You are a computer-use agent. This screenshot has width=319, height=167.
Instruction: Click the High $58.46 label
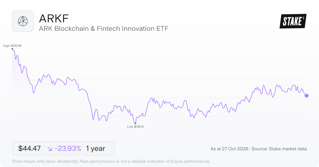pyautogui.click(x=12, y=46)
